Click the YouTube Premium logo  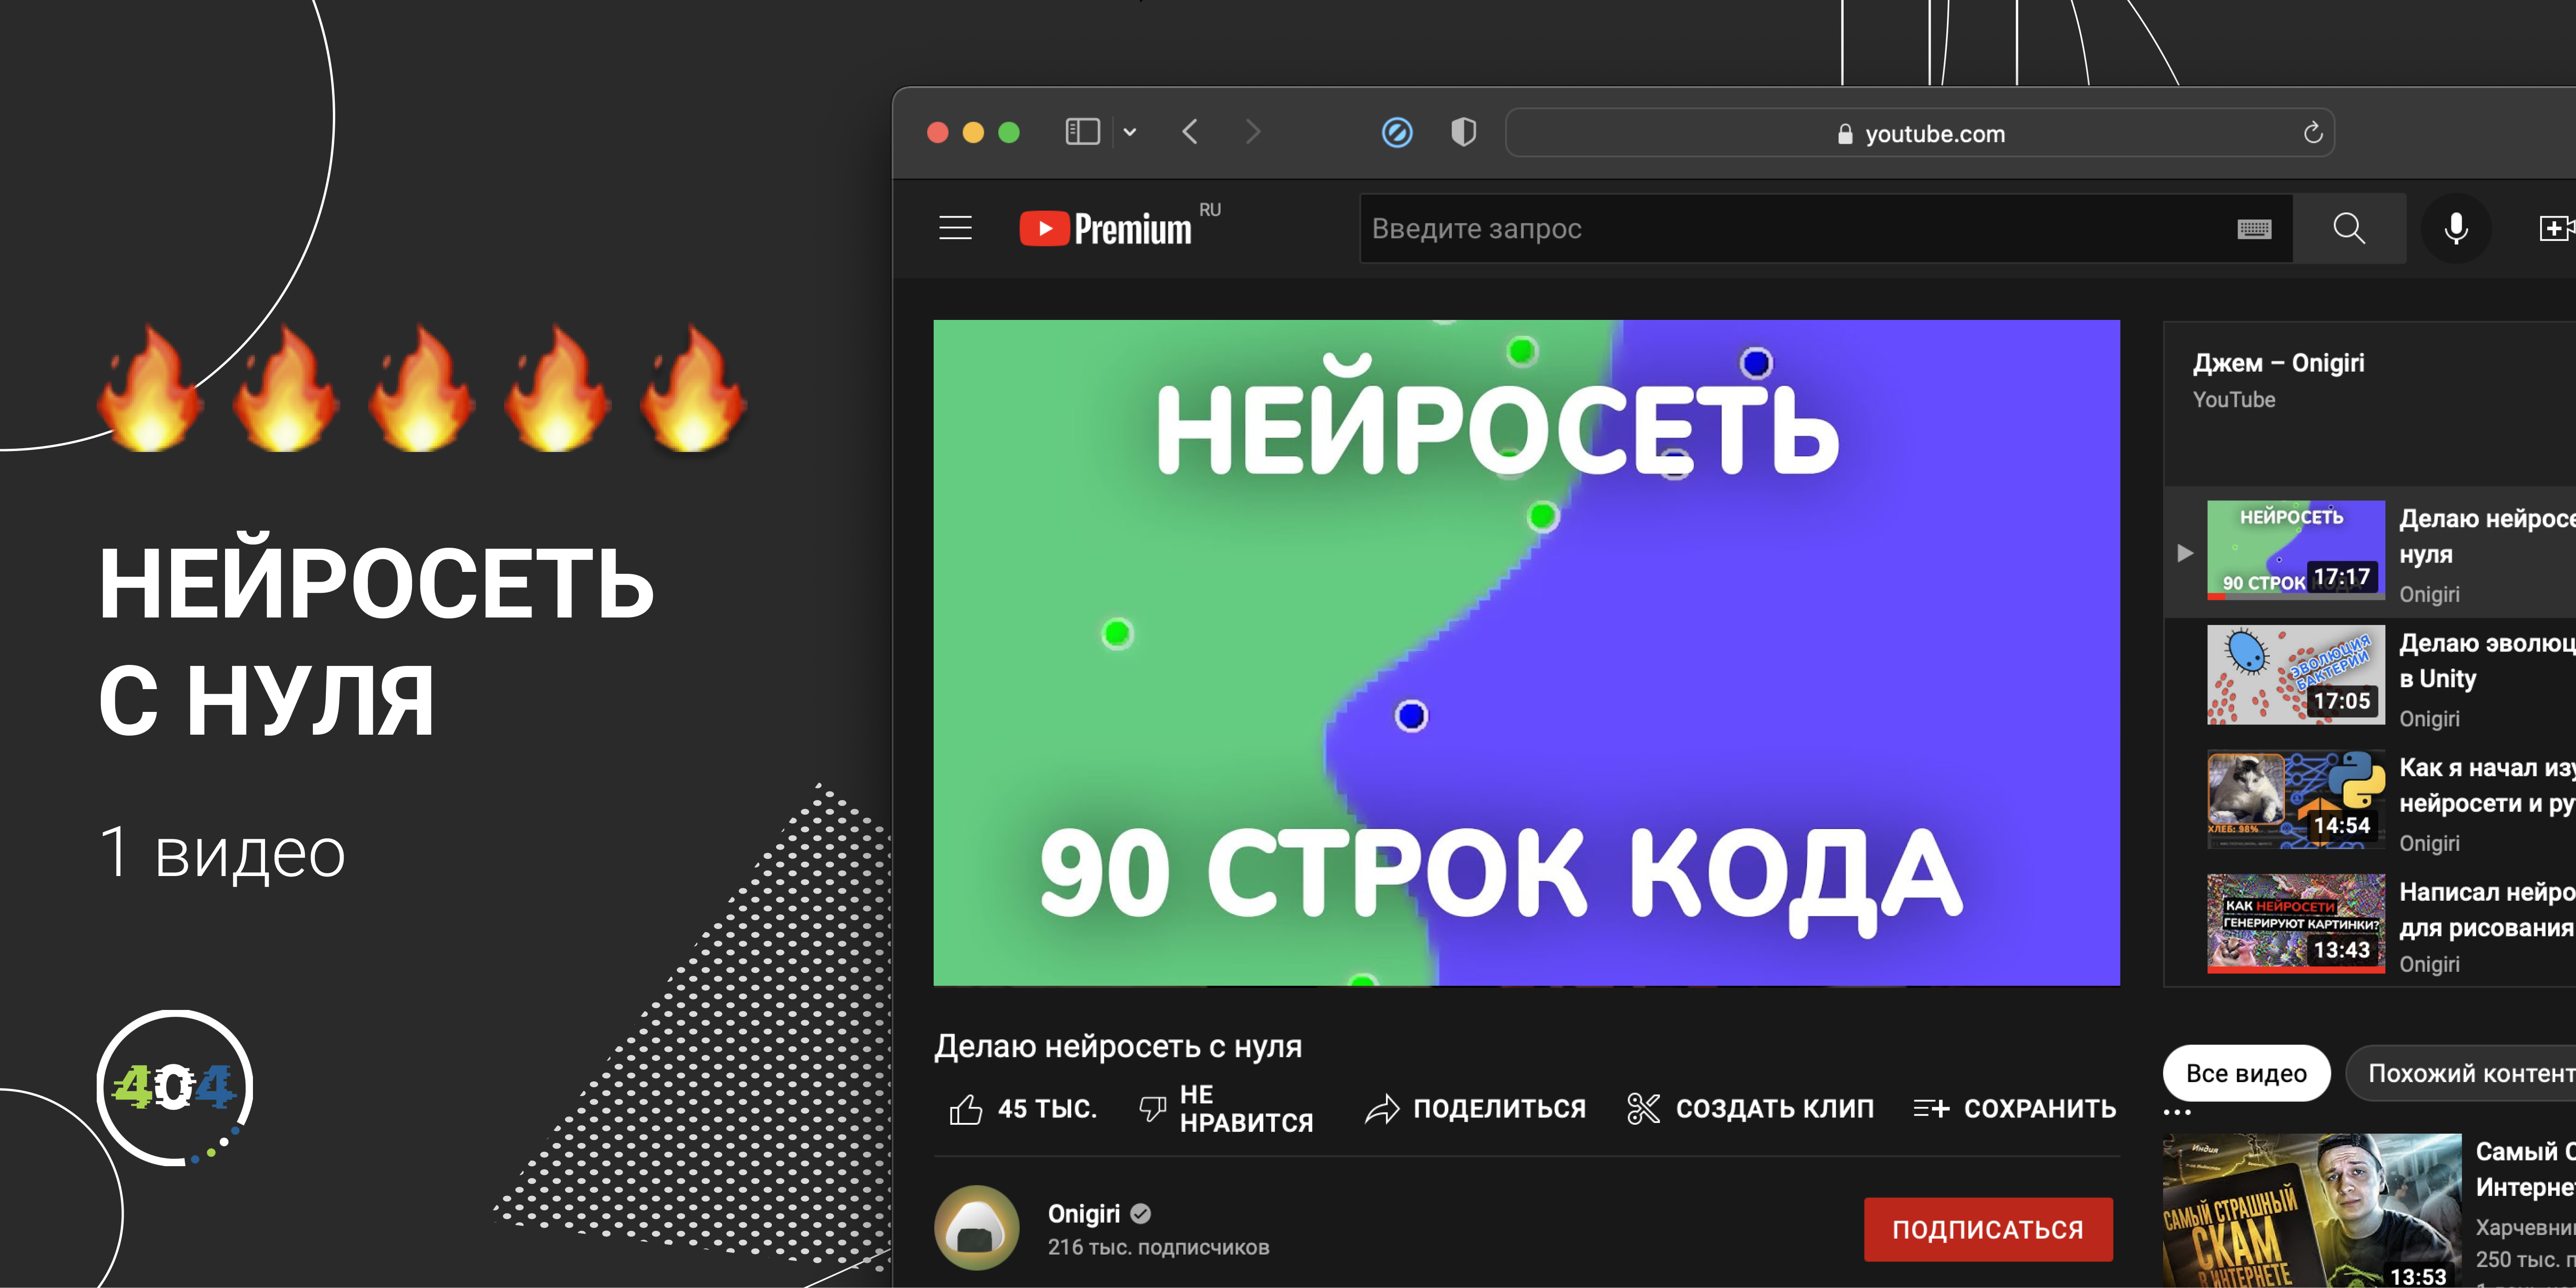1106,228
